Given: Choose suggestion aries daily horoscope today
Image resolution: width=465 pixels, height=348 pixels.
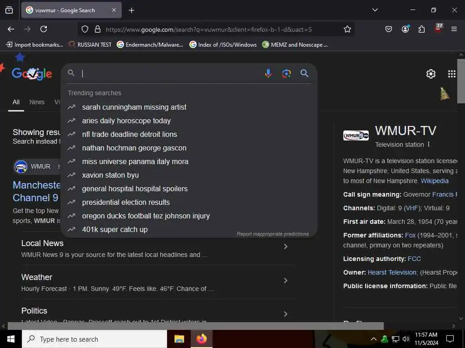Looking at the screenshot, I should (189, 121).
